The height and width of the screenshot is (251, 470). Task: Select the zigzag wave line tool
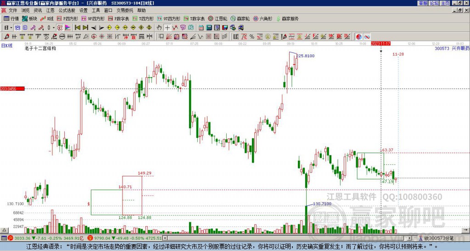pyautogui.click(x=201, y=37)
